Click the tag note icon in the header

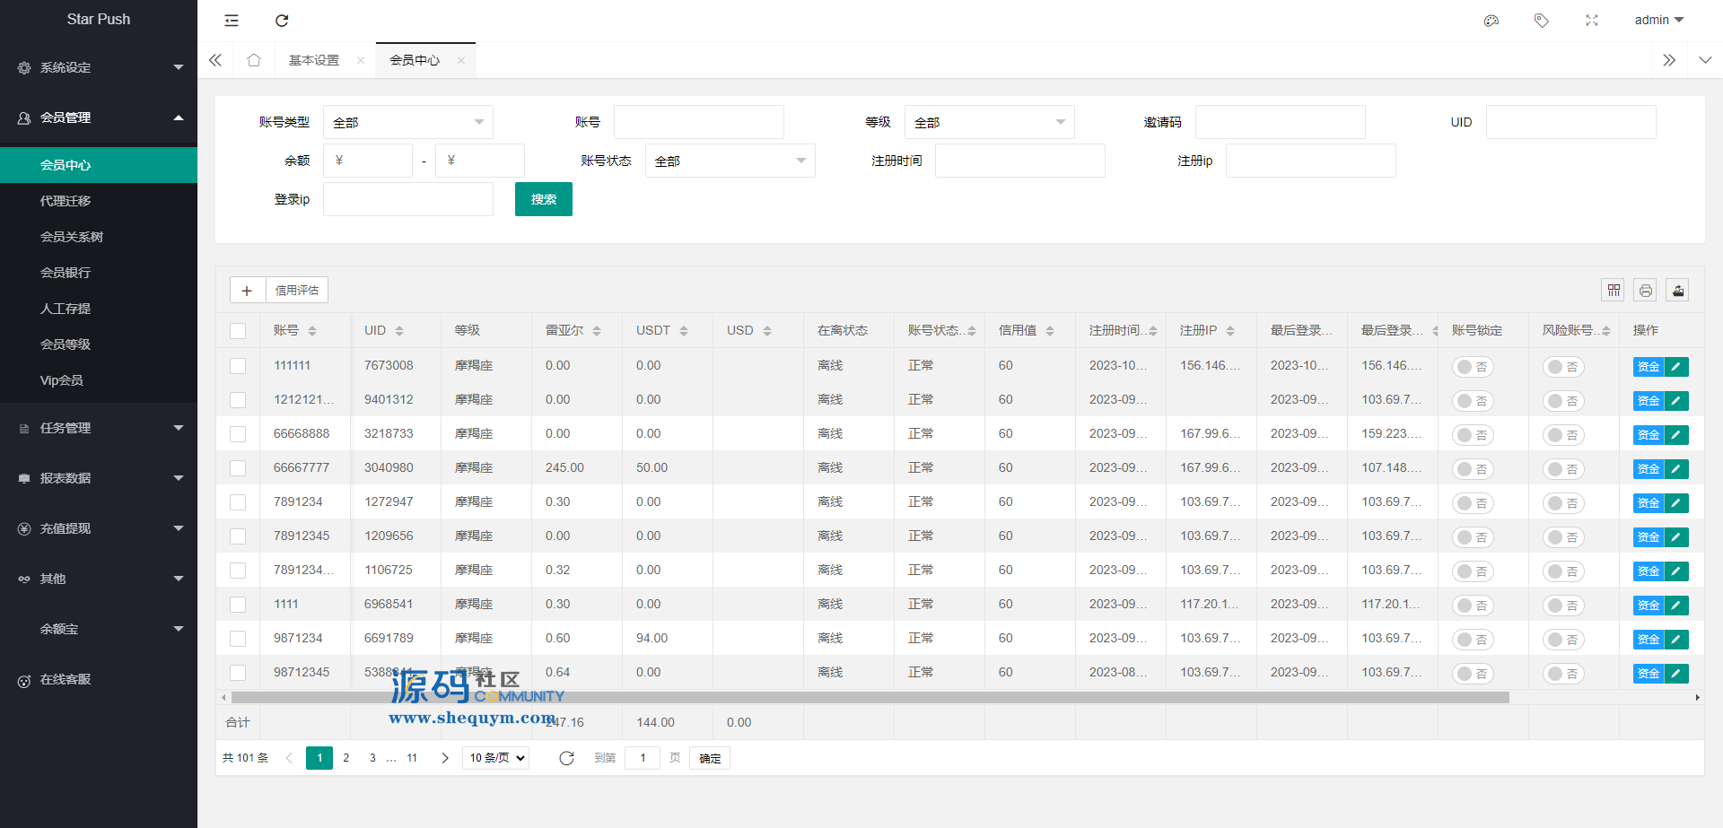coord(1542,21)
